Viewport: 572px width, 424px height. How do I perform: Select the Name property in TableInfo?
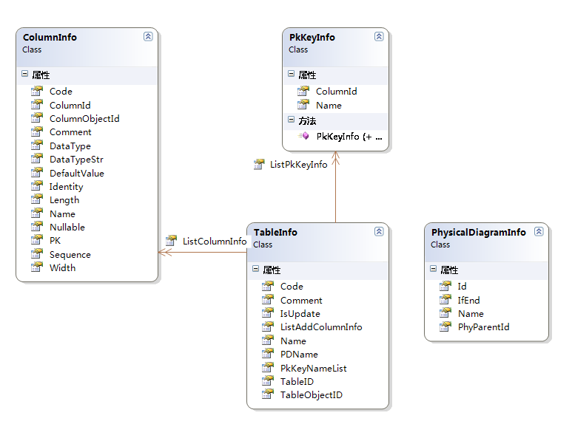tap(293, 341)
